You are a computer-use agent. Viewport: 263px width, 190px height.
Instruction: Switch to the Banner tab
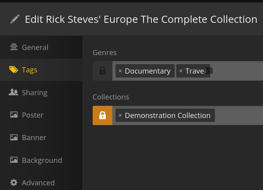[34, 137]
